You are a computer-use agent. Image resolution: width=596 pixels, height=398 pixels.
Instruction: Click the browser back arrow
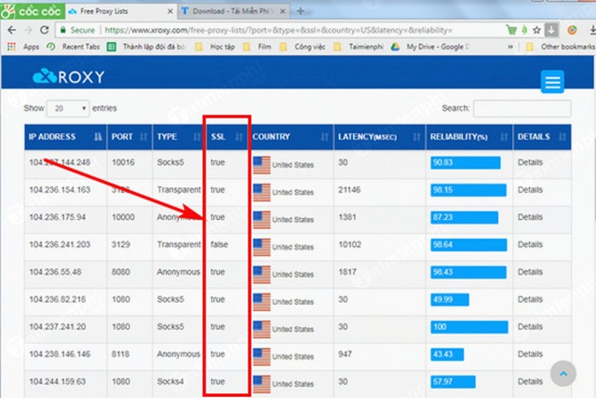tap(11, 29)
